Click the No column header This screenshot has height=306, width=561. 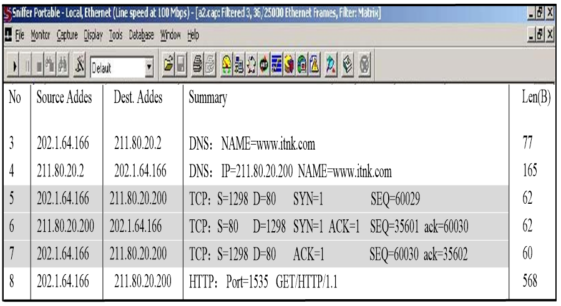pyautogui.click(x=15, y=97)
